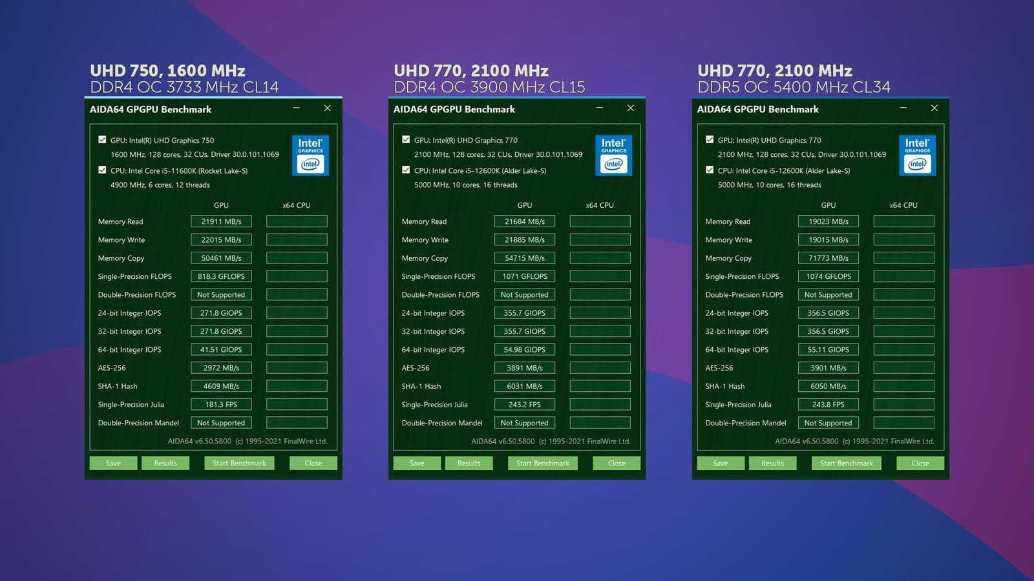This screenshot has height=581, width=1034.
Task: Open Results in the DDR4 3900 window
Action: click(469, 463)
